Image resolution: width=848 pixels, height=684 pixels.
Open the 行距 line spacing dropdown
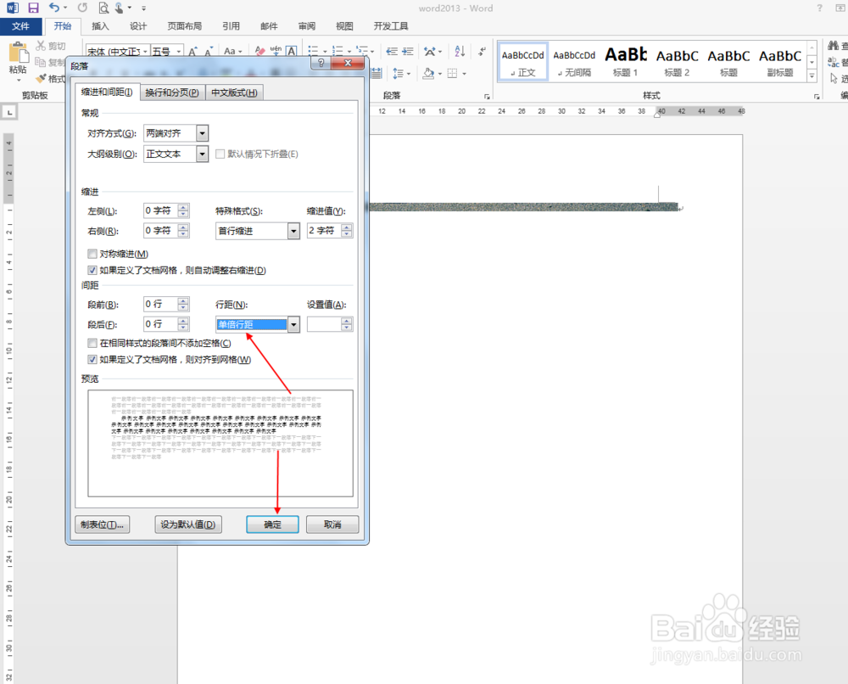click(x=293, y=325)
